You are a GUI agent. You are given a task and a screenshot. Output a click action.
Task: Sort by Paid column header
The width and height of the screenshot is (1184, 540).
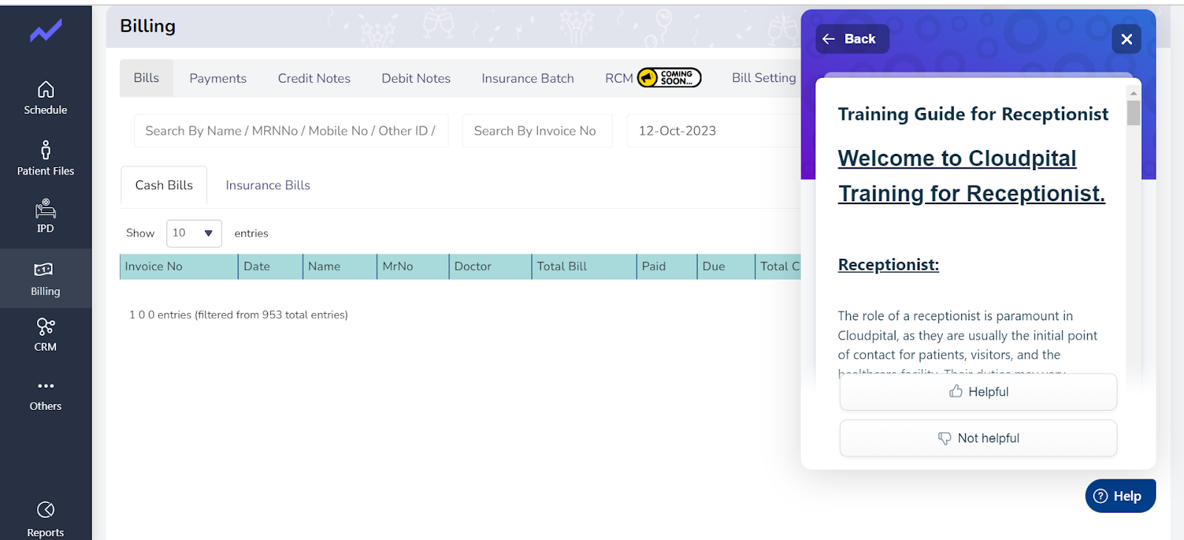coord(667,266)
